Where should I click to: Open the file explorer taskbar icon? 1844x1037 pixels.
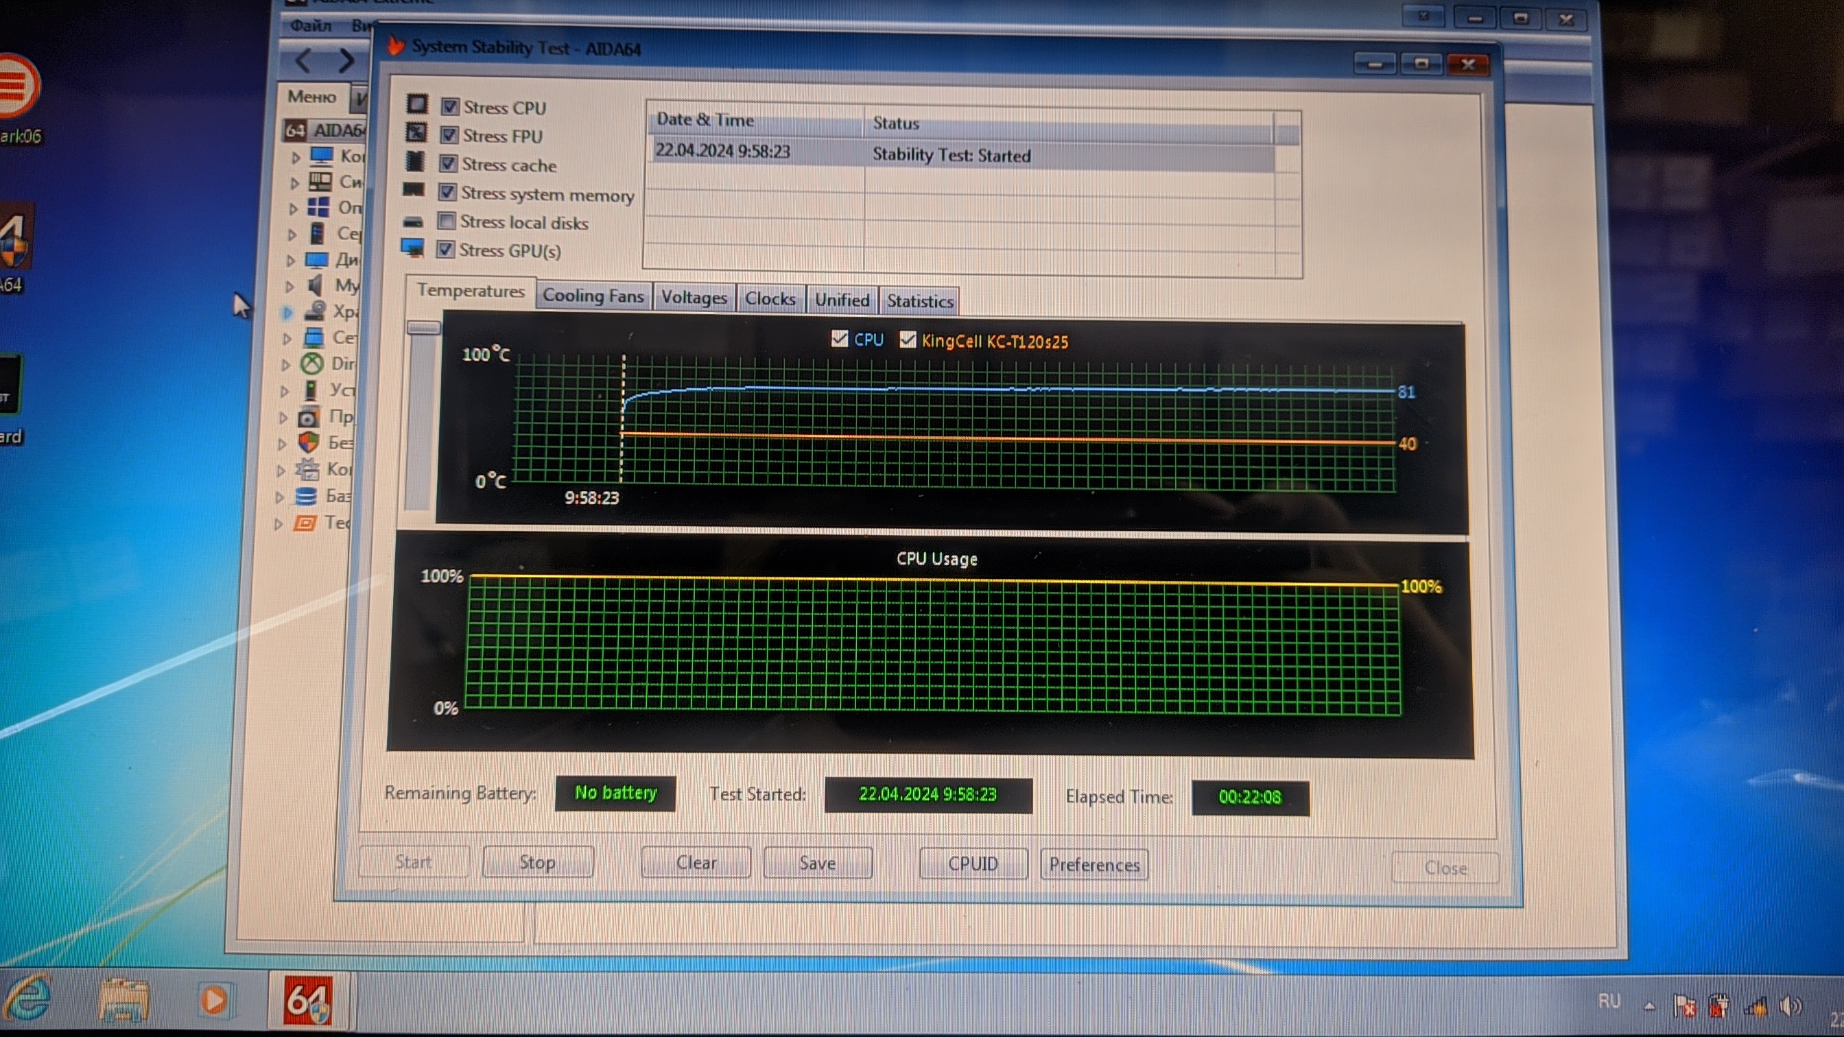coord(124,999)
